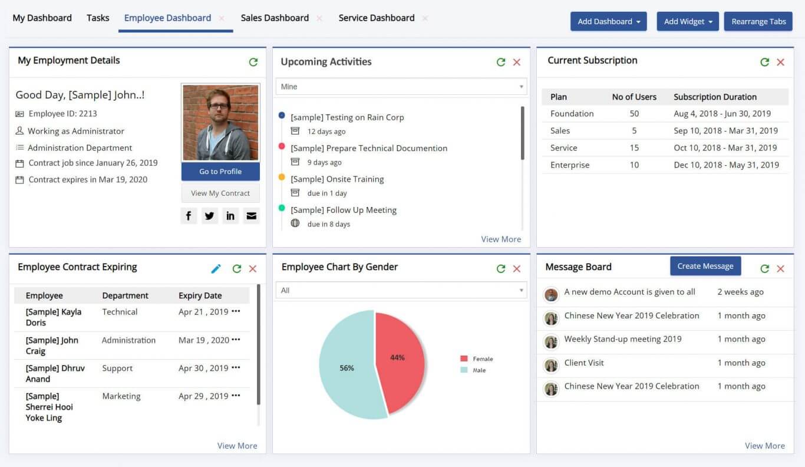
Task: Open the Add Dashboard dropdown
Action: click(x=608, y=21)
